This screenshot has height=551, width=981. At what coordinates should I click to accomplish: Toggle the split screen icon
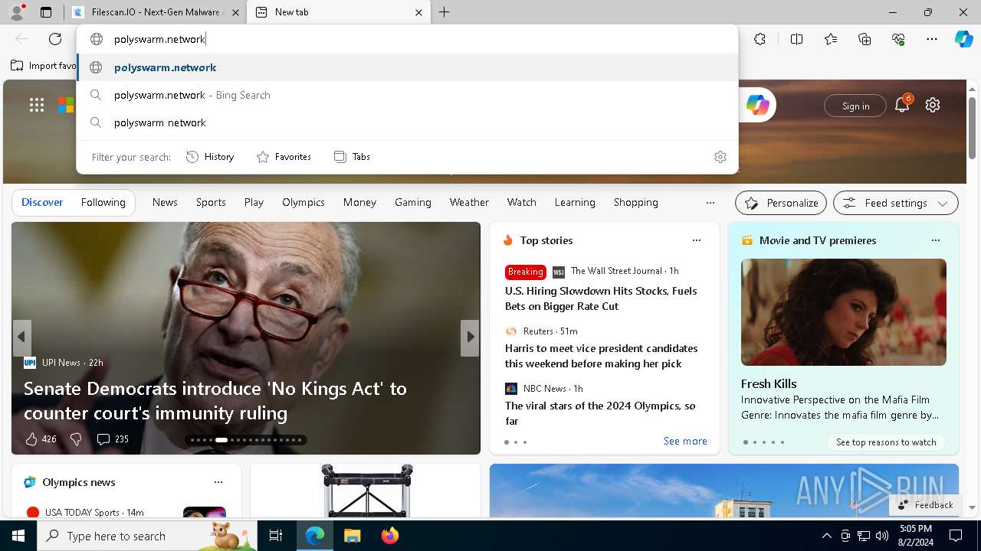(796, 39)
